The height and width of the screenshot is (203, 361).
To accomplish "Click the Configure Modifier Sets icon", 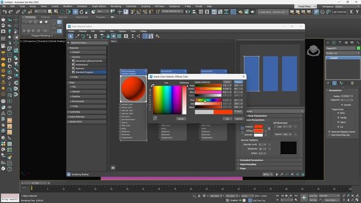I will coord(352,83).
